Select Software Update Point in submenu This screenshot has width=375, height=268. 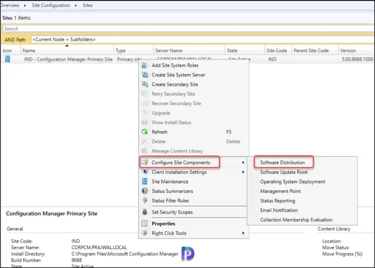pyautogui.click(x=284, y=172)
